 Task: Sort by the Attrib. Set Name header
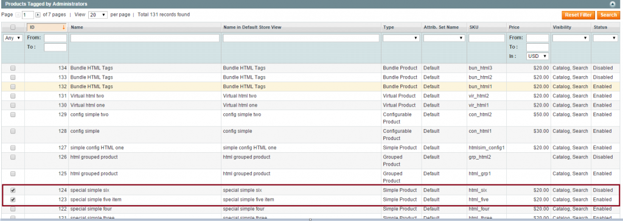pos(441,27)
